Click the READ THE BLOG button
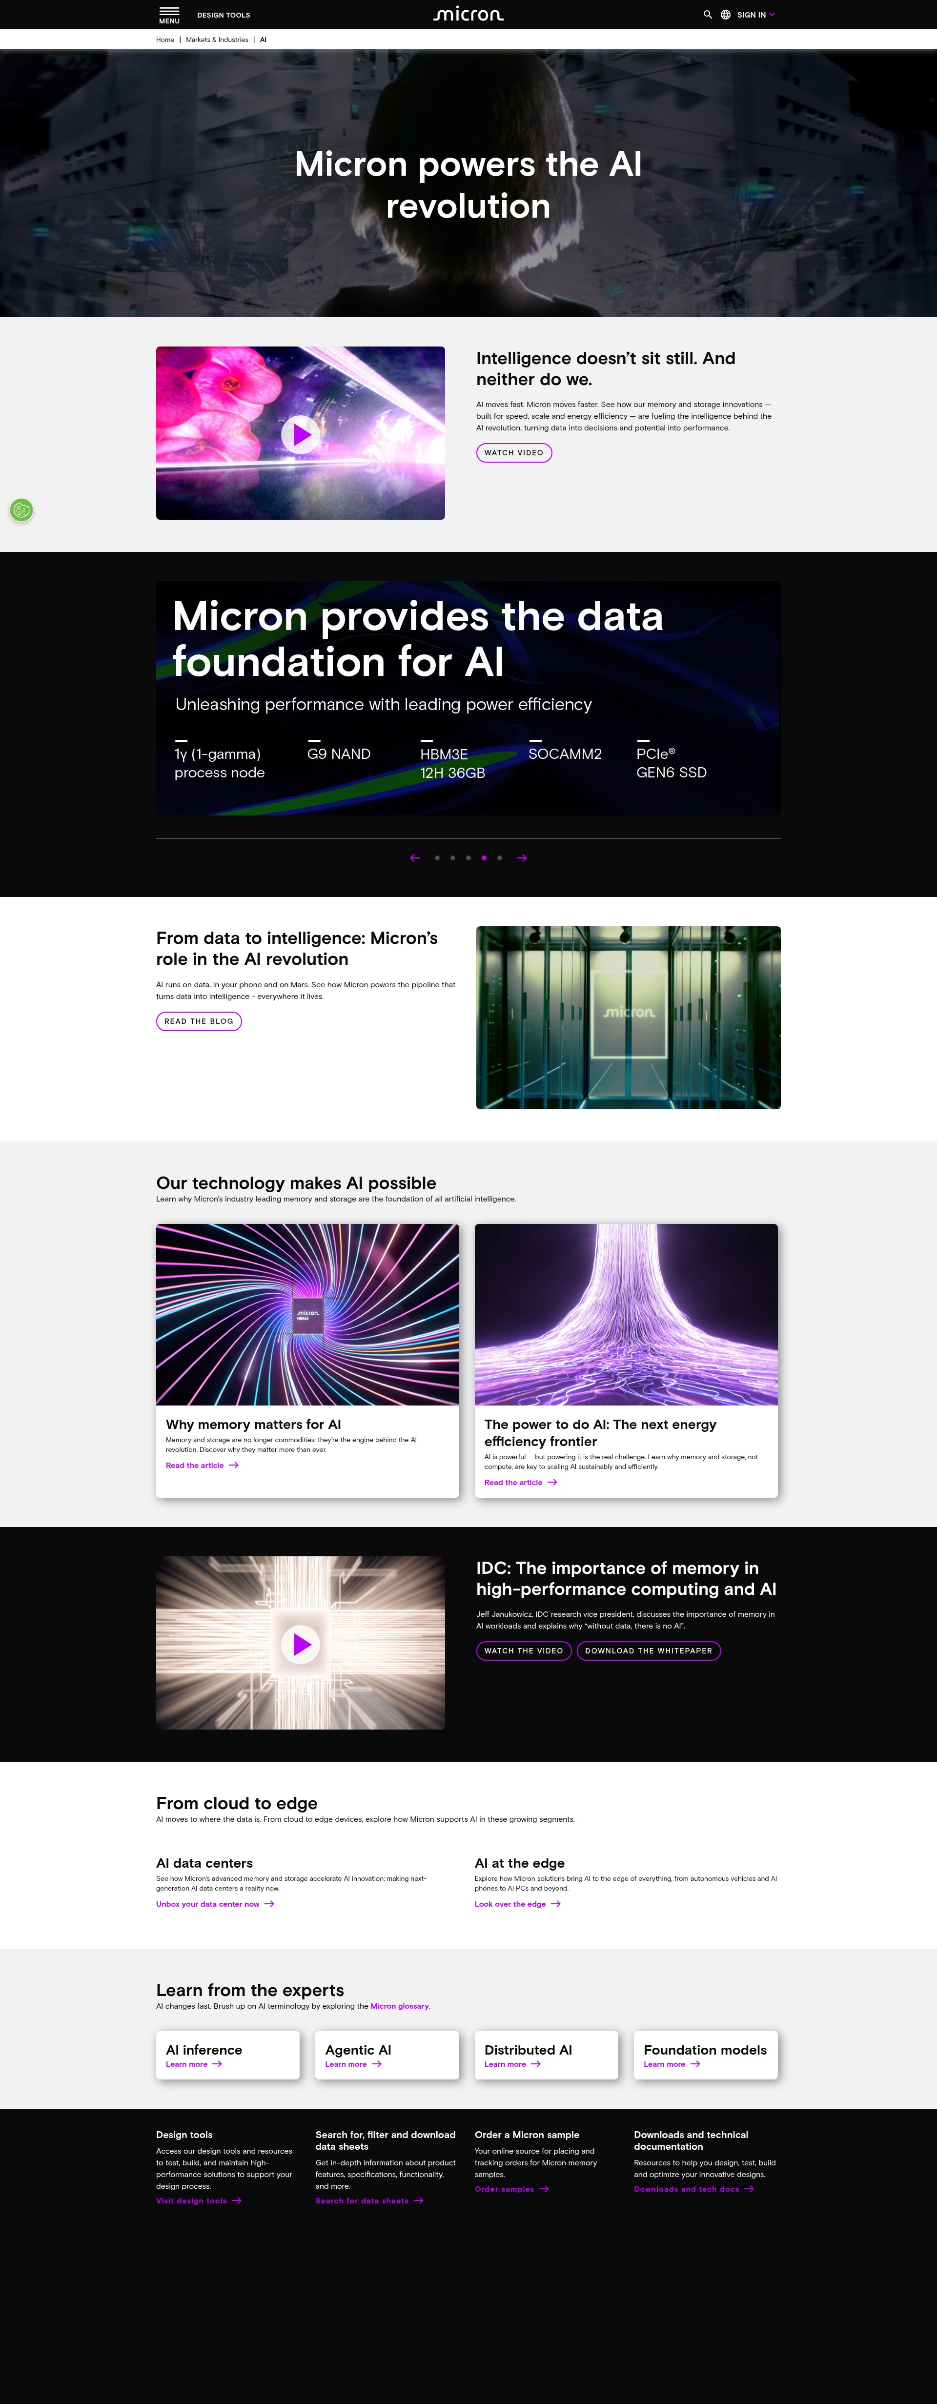Viewport: 937px width, 2404px height. (x=199, y=1021)
